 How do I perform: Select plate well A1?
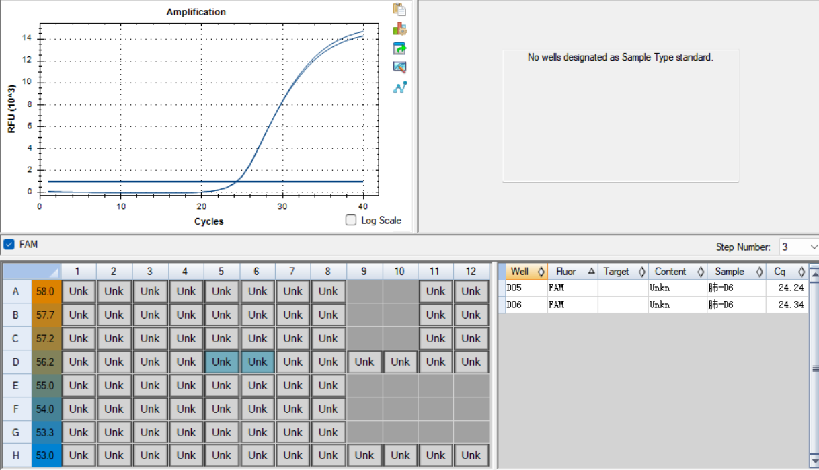[79, 291]
